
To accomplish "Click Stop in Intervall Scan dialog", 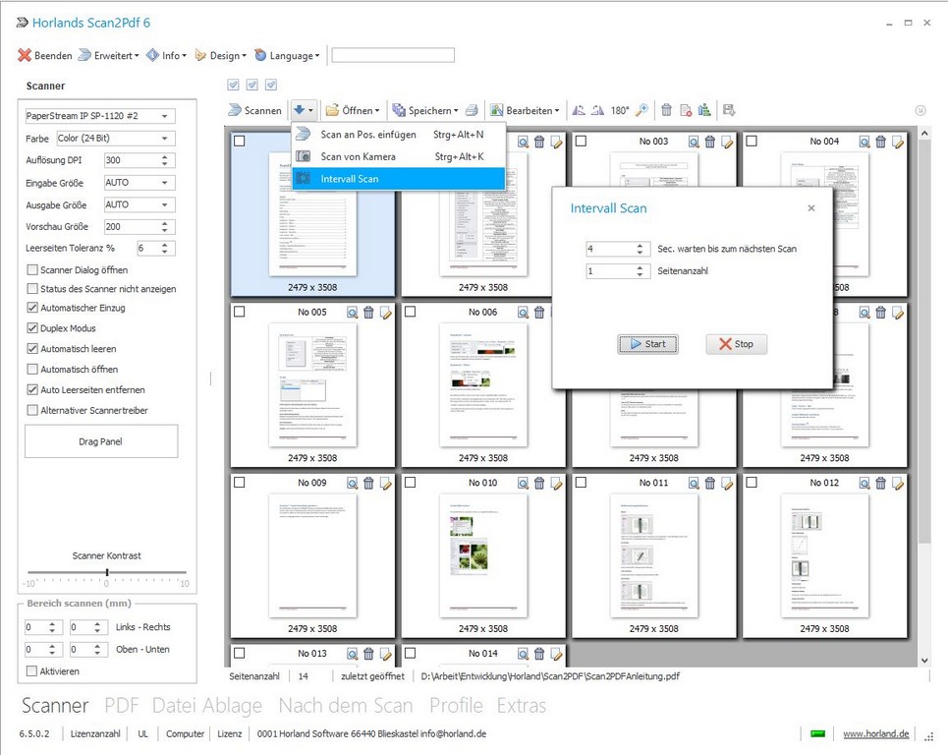I will (737, 344).
